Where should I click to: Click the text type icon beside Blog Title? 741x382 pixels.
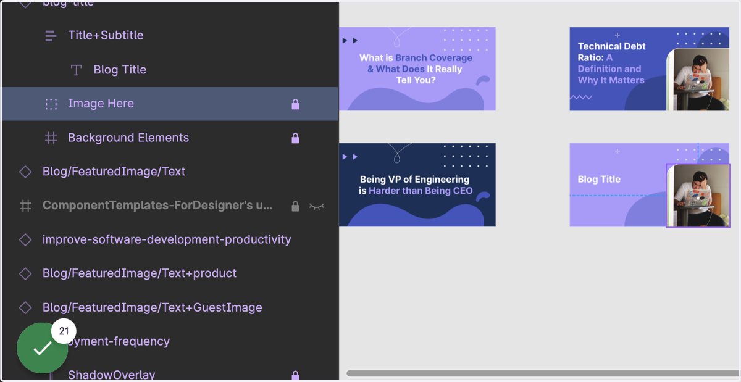coord(77,70)
